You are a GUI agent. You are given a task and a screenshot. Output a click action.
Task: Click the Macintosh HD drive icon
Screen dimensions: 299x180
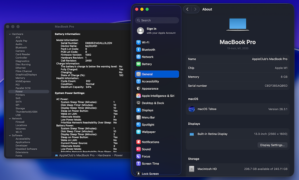(192, 169)
